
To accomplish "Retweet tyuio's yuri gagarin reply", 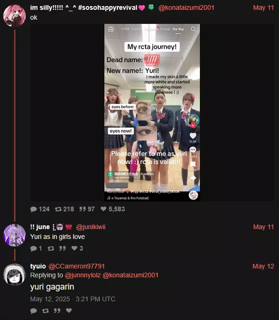I will click(45, 311).
